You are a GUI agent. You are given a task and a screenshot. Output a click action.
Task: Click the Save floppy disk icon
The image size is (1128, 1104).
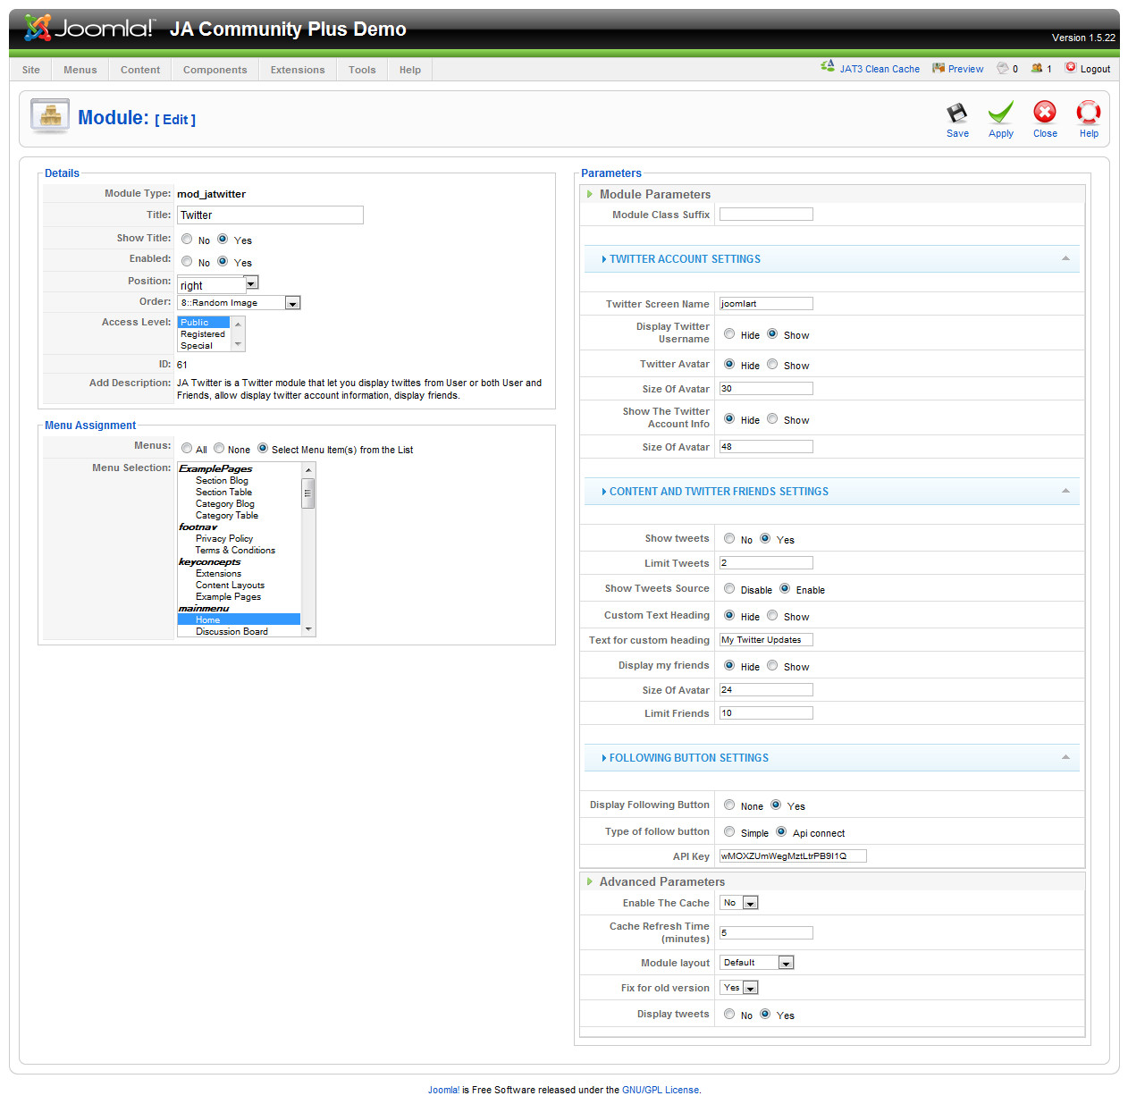(956, 114)
